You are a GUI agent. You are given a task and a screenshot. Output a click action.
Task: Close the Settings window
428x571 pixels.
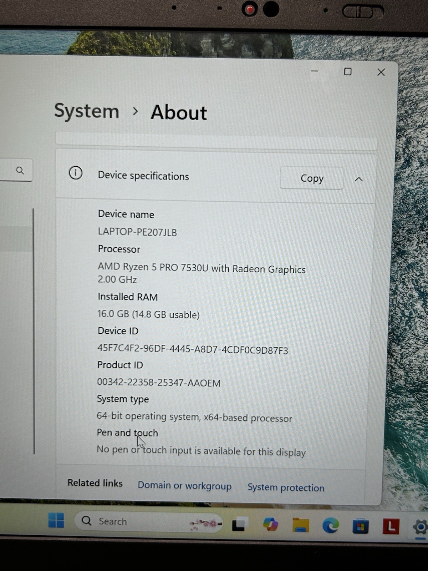click(381, 72)
